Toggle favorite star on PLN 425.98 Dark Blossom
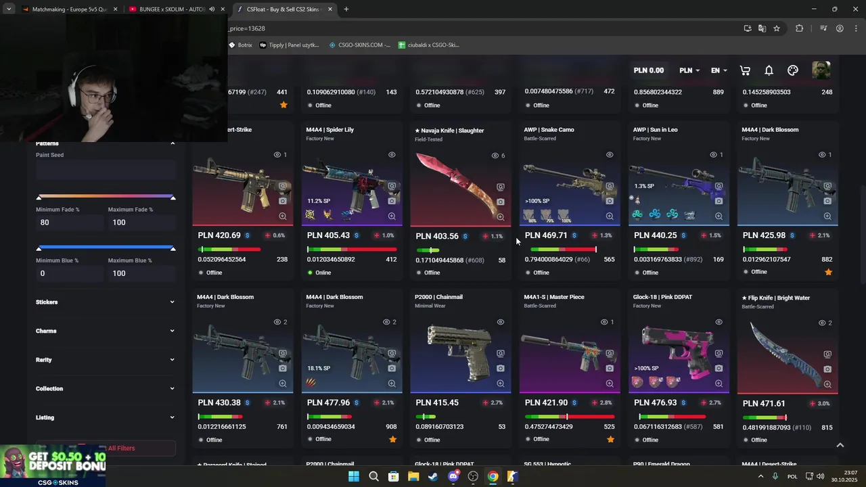The width and height of the screenshot is (866, 487). [828, 272]
